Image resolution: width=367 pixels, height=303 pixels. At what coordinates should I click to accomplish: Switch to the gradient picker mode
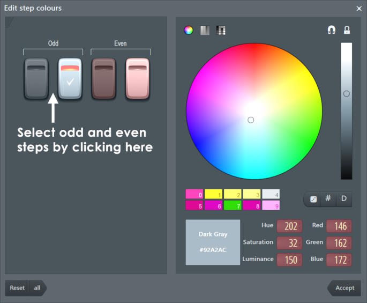[x=205, y=31]
